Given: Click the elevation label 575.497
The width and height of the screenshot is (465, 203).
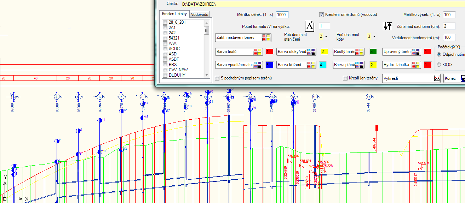Looking at the screenshot, I should (423, 163).
